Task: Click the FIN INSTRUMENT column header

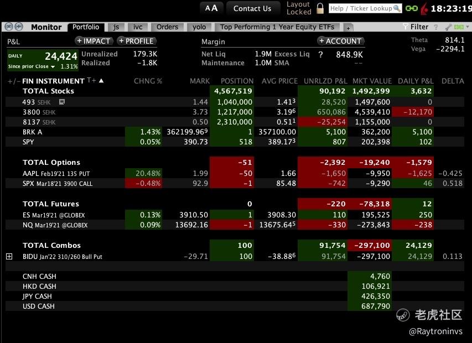Action: (53, 81)
